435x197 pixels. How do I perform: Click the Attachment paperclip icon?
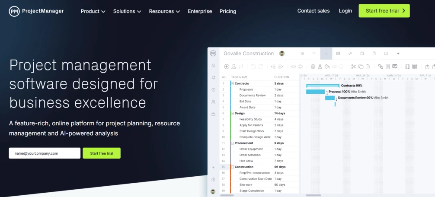[x=381, y=67]
